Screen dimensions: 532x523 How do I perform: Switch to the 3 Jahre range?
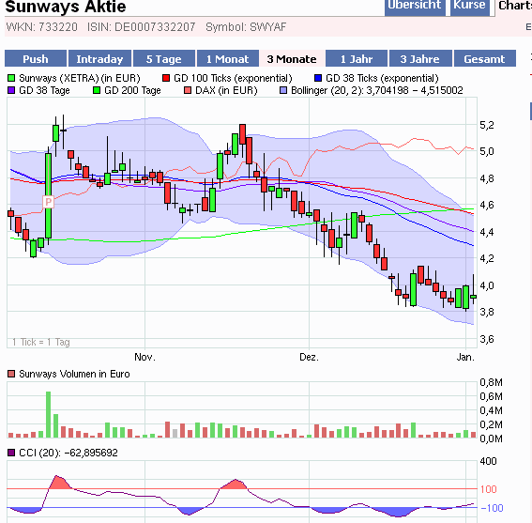pos(420,59)
